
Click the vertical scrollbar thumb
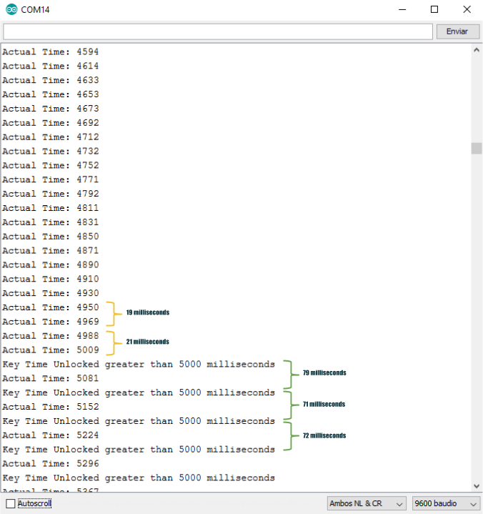coord(477,148)
